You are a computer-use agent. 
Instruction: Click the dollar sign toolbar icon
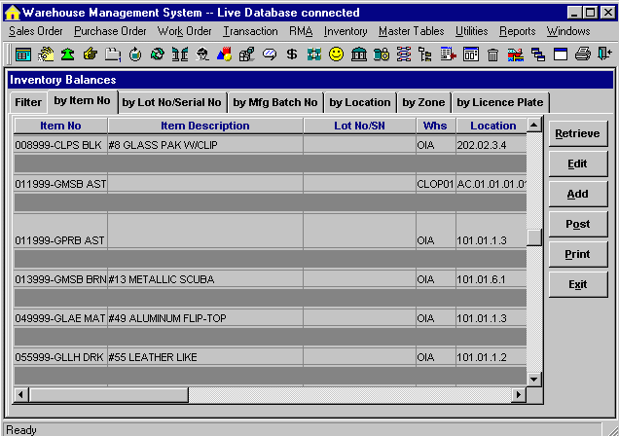(x=291, y=54)
